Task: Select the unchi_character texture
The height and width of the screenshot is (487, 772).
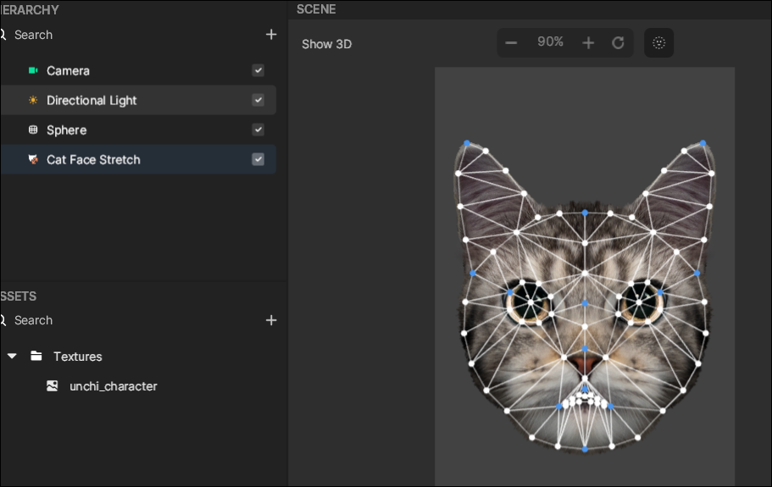Action: pos(114,386)
